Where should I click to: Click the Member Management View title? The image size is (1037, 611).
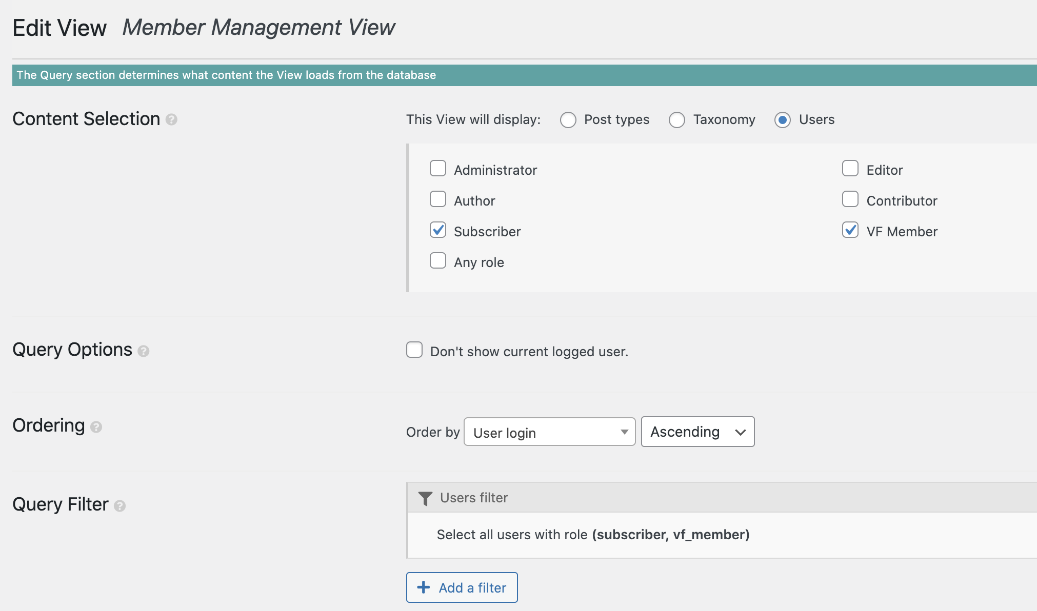[259, 27]
